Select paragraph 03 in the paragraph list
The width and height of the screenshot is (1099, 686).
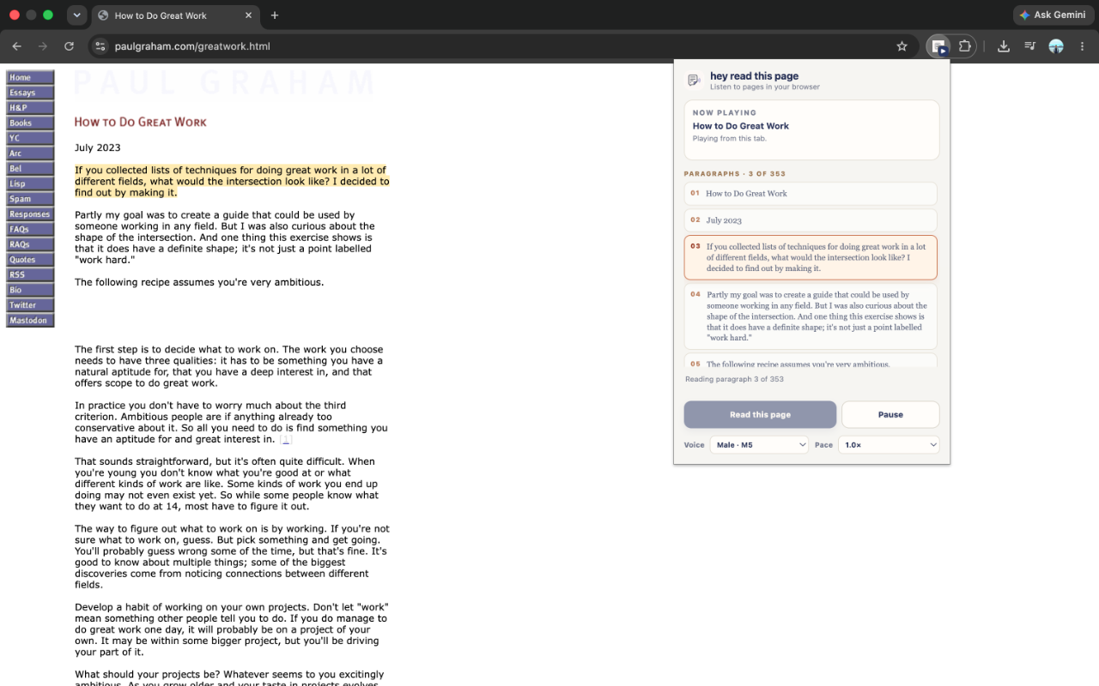pos(811,257)
